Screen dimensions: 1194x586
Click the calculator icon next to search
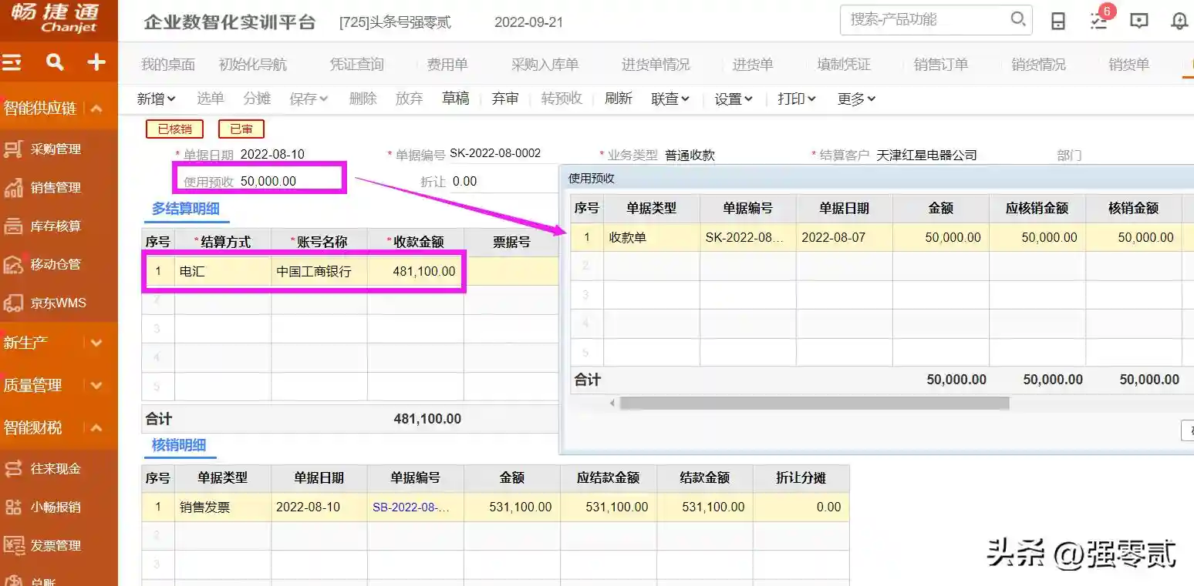[1058, 22]
